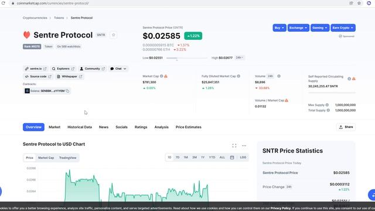Open the chart calendar date picker
The width and height of the screenshot is (375, 211).
pyautogui.click(x=232, y=158)
